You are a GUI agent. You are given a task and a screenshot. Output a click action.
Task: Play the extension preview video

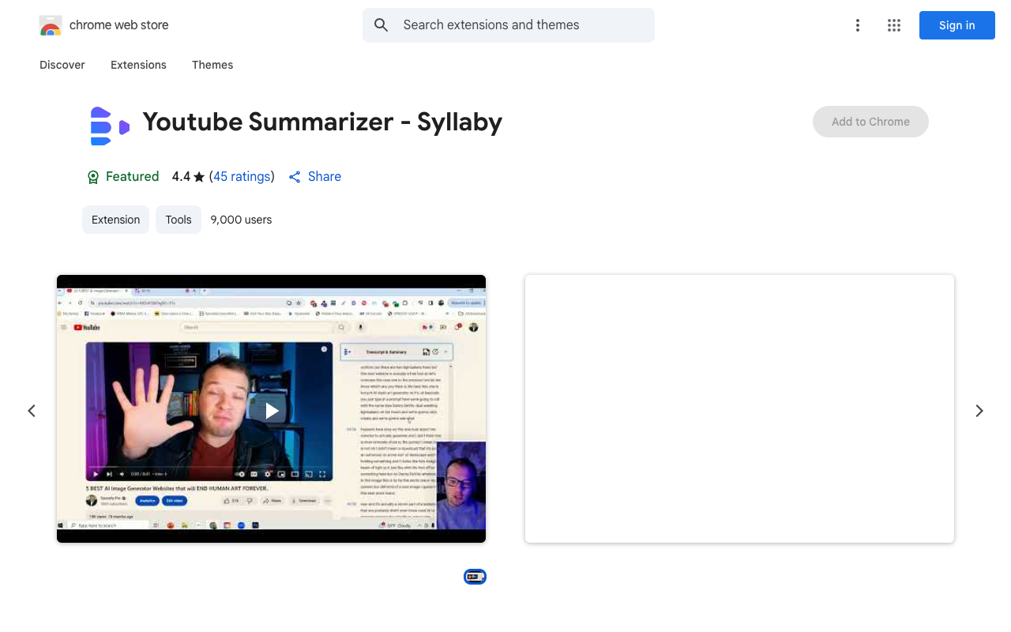tap(272, 410)
